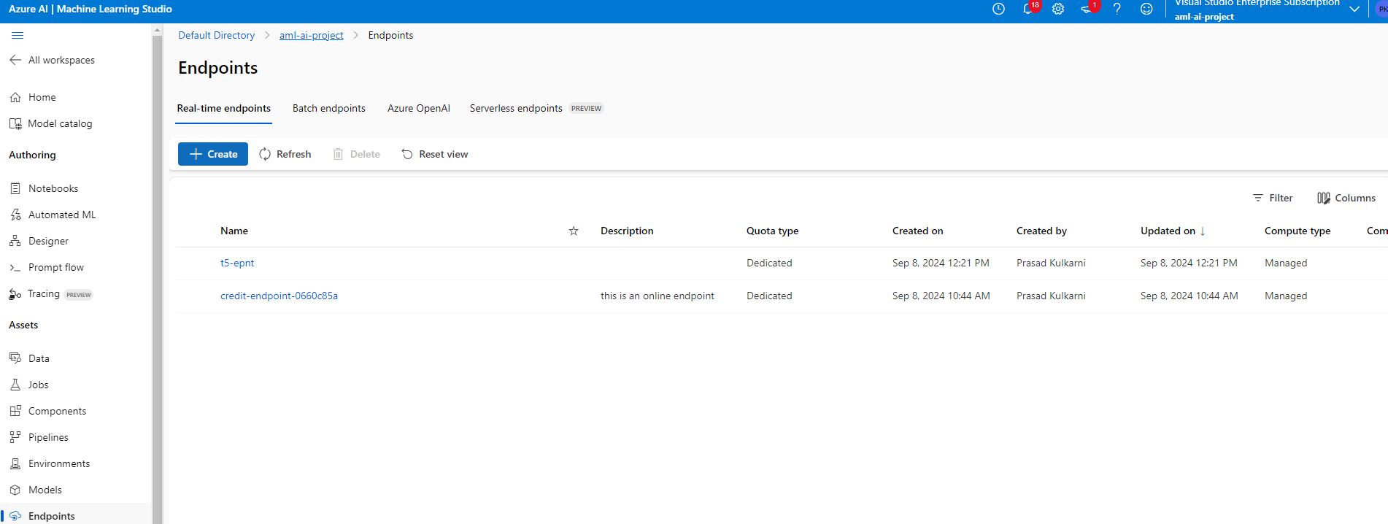Click Azure AI Machine Learning Studio title
Image resolution: width=1388 pixels, height=524 pixels.
pos(90,9)
